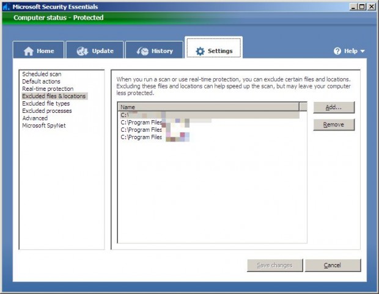Select Microsoft SpyNet settings
379x294 pixels.
click(44, 126)
